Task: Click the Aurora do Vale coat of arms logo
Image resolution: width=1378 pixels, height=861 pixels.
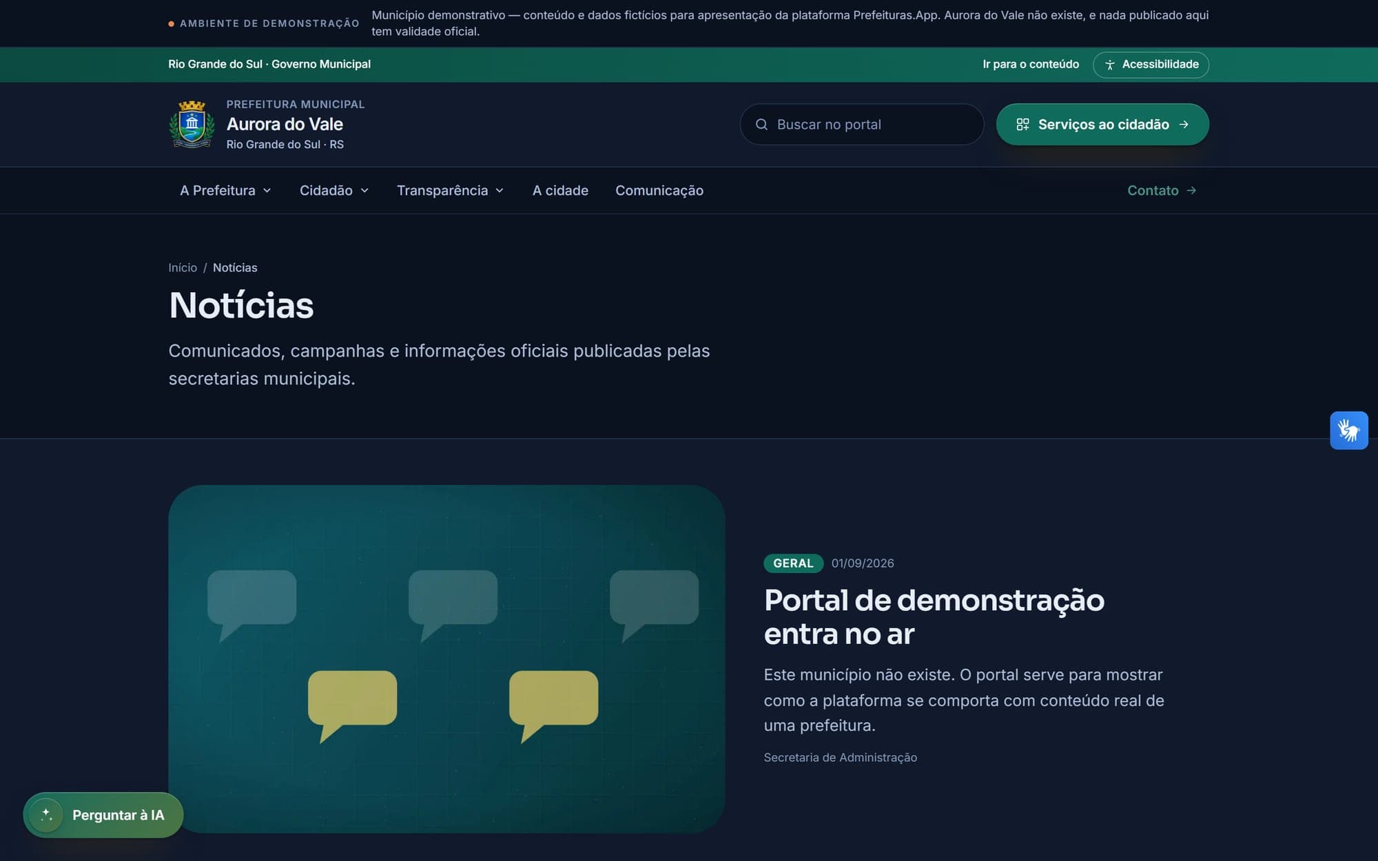Action: click(x=192, y=125)
